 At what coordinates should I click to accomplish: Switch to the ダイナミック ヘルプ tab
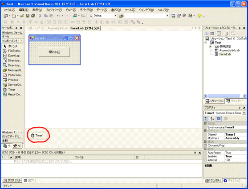(x=234, y=181)
